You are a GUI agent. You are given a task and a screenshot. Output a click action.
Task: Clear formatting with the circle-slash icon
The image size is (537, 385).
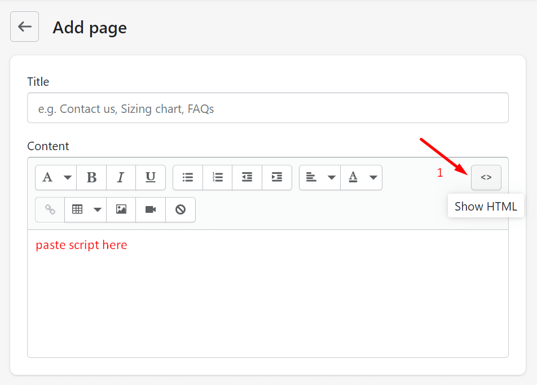pyautogui.click(x=181, y=210)
